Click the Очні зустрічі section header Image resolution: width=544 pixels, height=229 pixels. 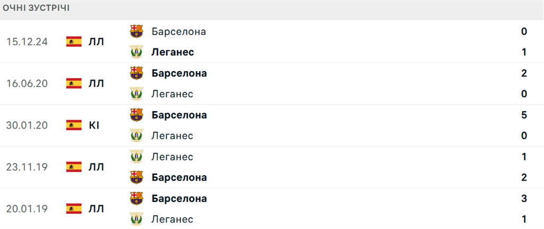pyautogui.click(x=36, y=9)
